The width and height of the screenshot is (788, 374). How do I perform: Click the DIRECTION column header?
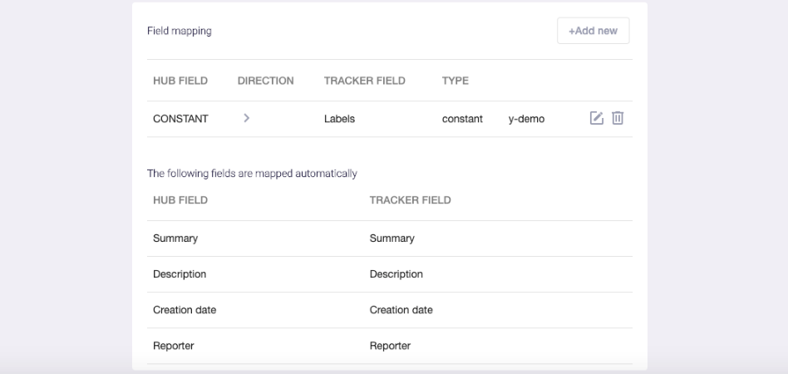[x=266, y=81]
